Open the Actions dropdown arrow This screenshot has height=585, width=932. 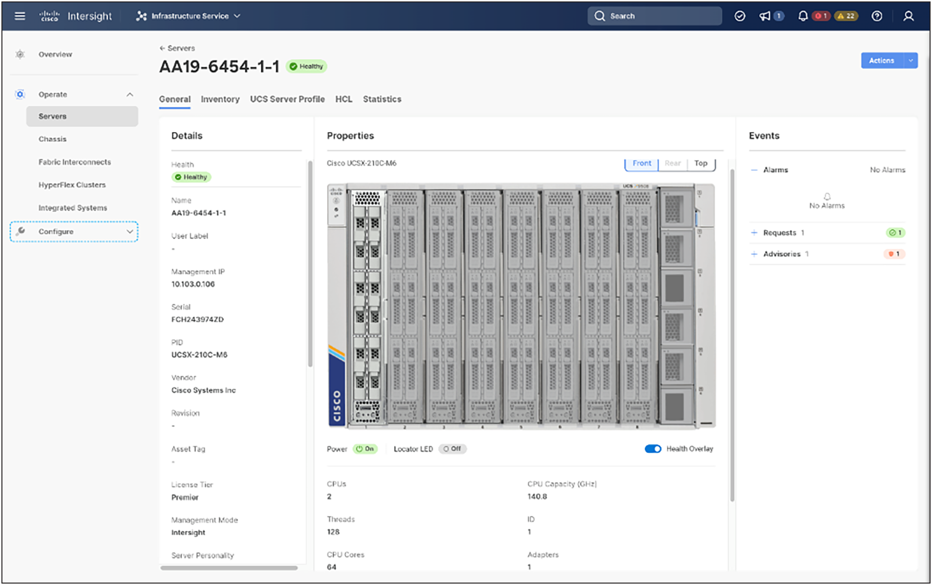pyautogui.click(x=910, y=61)
